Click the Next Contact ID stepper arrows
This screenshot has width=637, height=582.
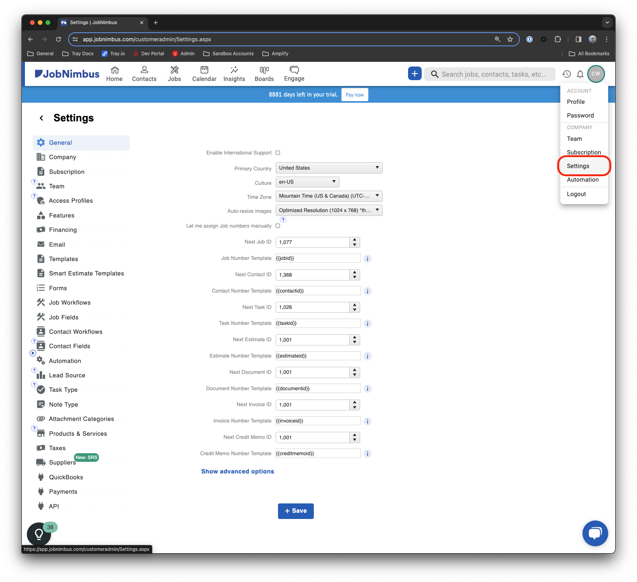coord(355,275)
